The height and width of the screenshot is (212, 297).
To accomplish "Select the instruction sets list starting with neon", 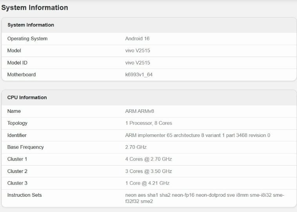I will click(x=205, y=198).
